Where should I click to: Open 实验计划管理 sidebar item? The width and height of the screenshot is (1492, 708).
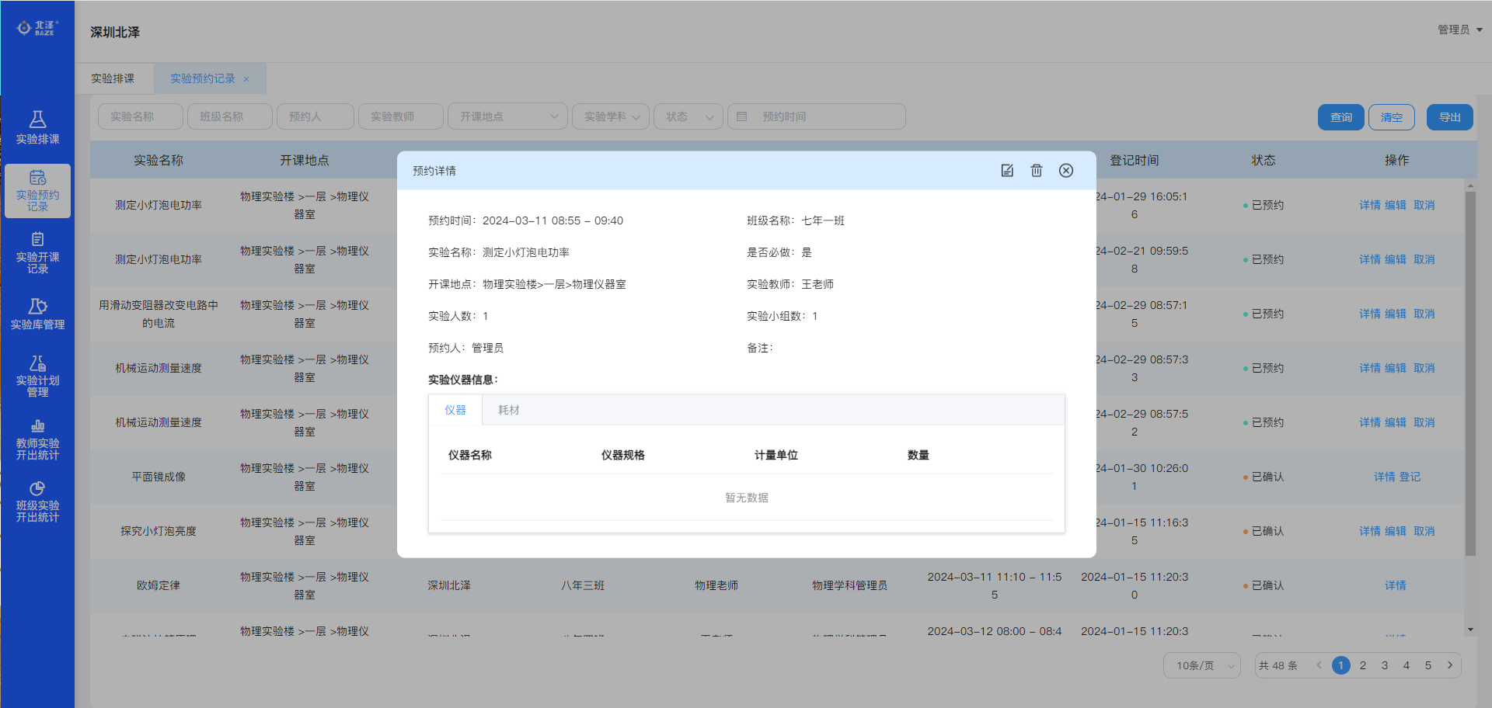pos(37,376)
